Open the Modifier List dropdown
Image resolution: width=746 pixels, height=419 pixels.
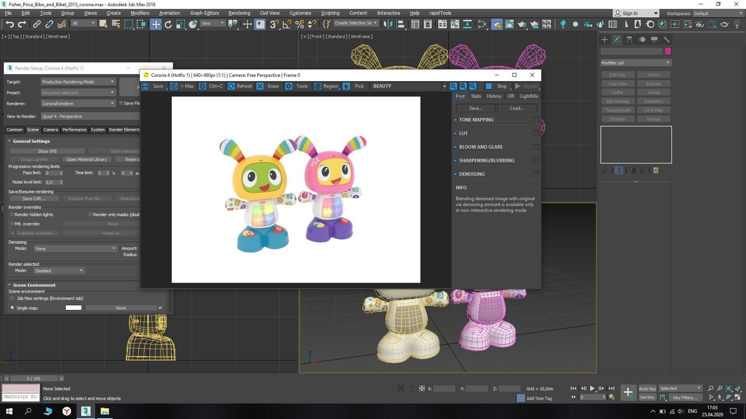click(636, 63)
